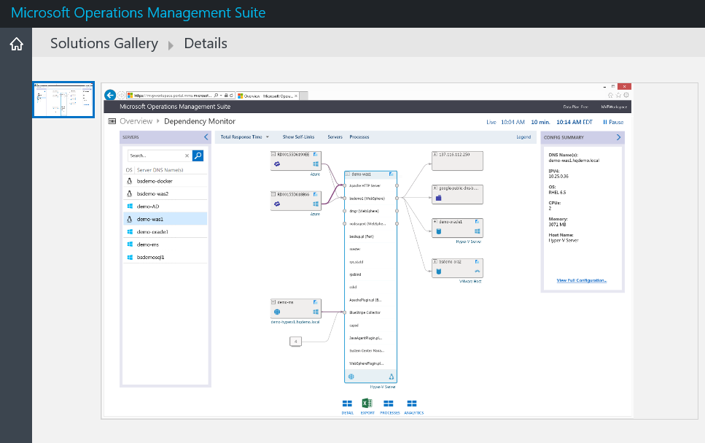Expand the demo-oracle1 node in map

tap(435, 222)
